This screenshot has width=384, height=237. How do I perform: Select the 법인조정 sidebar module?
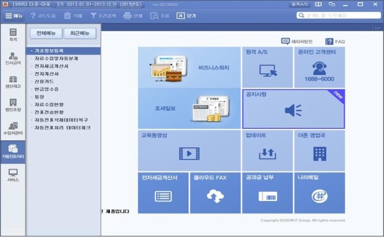pyautogui.click(x=13, y=105)
